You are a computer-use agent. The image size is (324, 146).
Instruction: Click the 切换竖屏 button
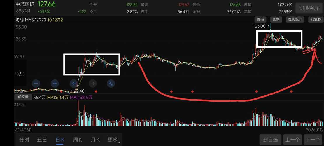(x=309, y=8)
